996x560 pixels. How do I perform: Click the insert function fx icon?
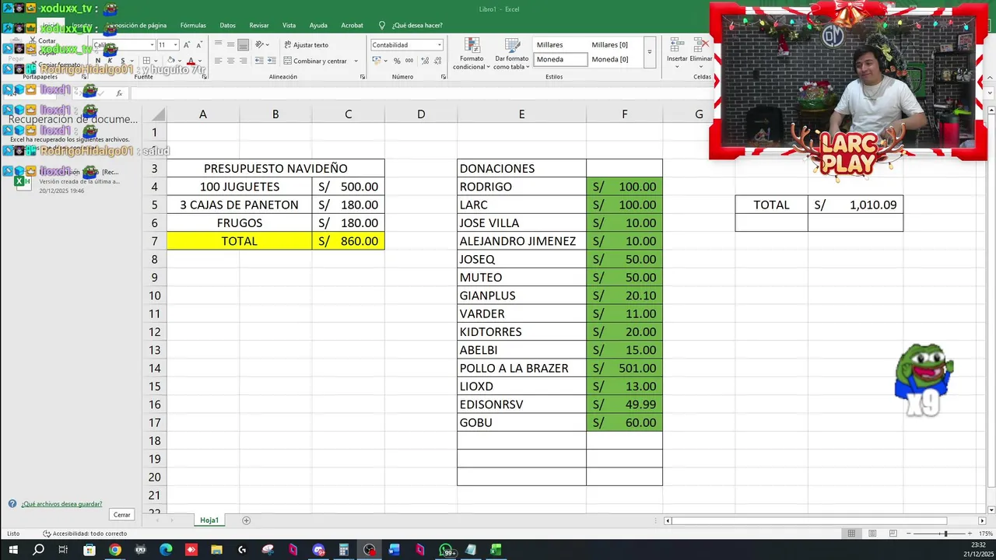119,93
